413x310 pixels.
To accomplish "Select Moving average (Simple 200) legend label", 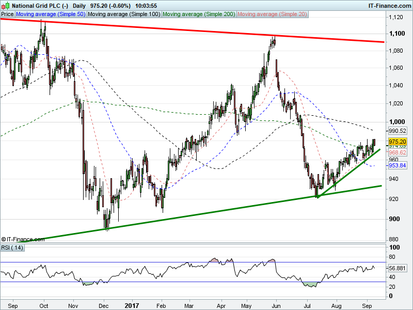I will pos(199,14).
